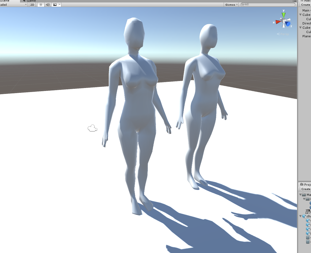Collapse the Ma folder in Project
Screen dimensions: 311x253
tap(301, 195)
